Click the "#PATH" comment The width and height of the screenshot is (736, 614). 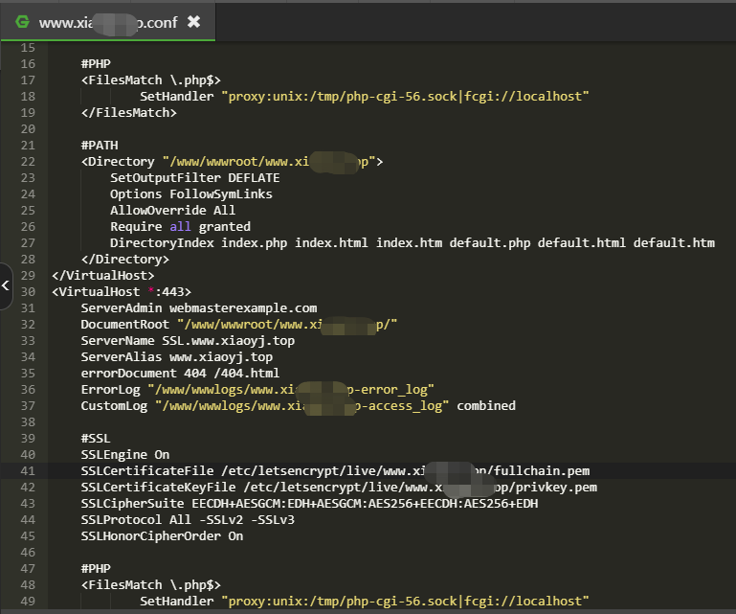tap(100, 146)
